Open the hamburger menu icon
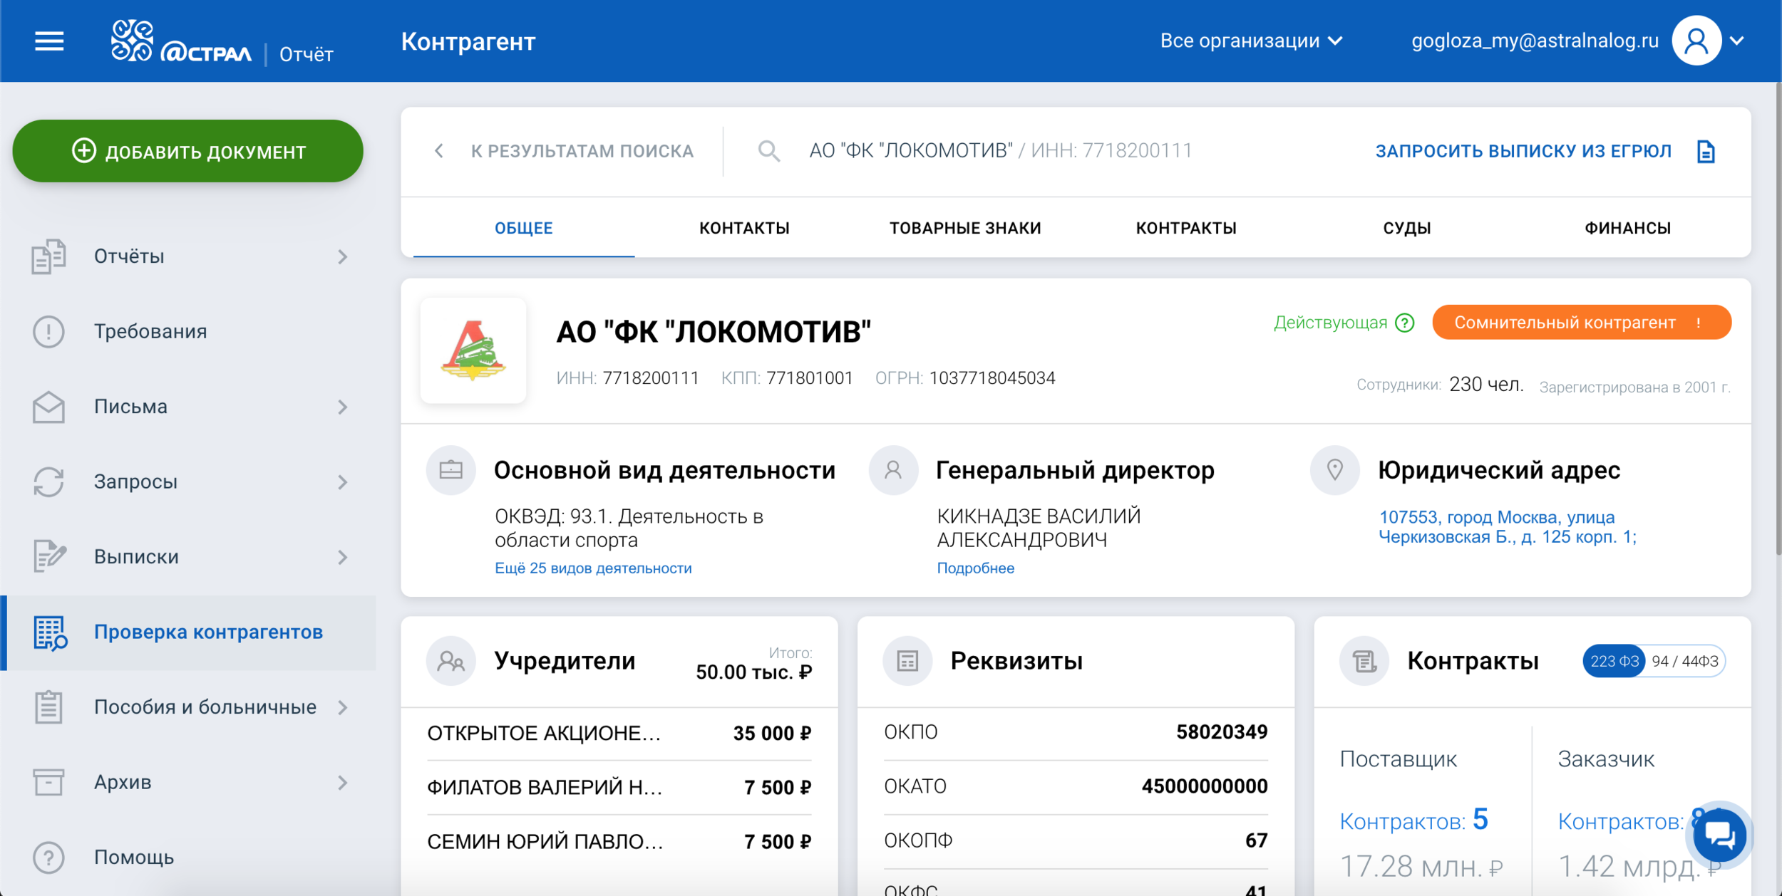This screenshot has height=896, width=1782. [49, 41]
